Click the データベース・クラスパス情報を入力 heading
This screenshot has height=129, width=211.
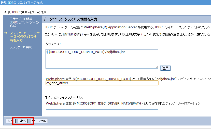click(70, 19)
